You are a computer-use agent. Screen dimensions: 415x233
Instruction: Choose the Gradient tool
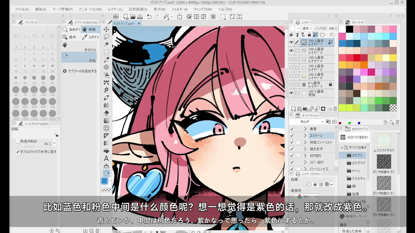(106, 121)
